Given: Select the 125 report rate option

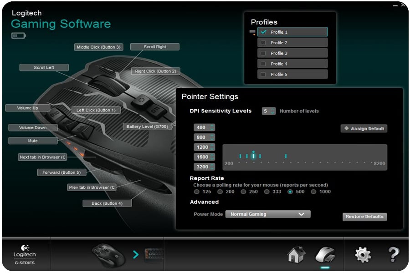Looking at the screenshot, I should [197, 192].
